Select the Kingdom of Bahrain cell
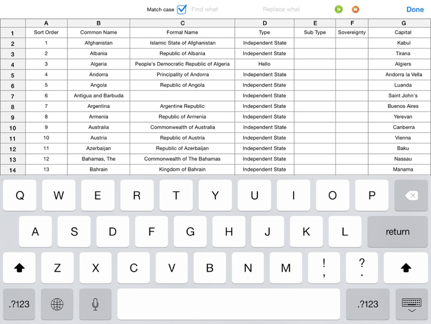The height and width of the screenshot is (324, 431). [x=182, y=169]
